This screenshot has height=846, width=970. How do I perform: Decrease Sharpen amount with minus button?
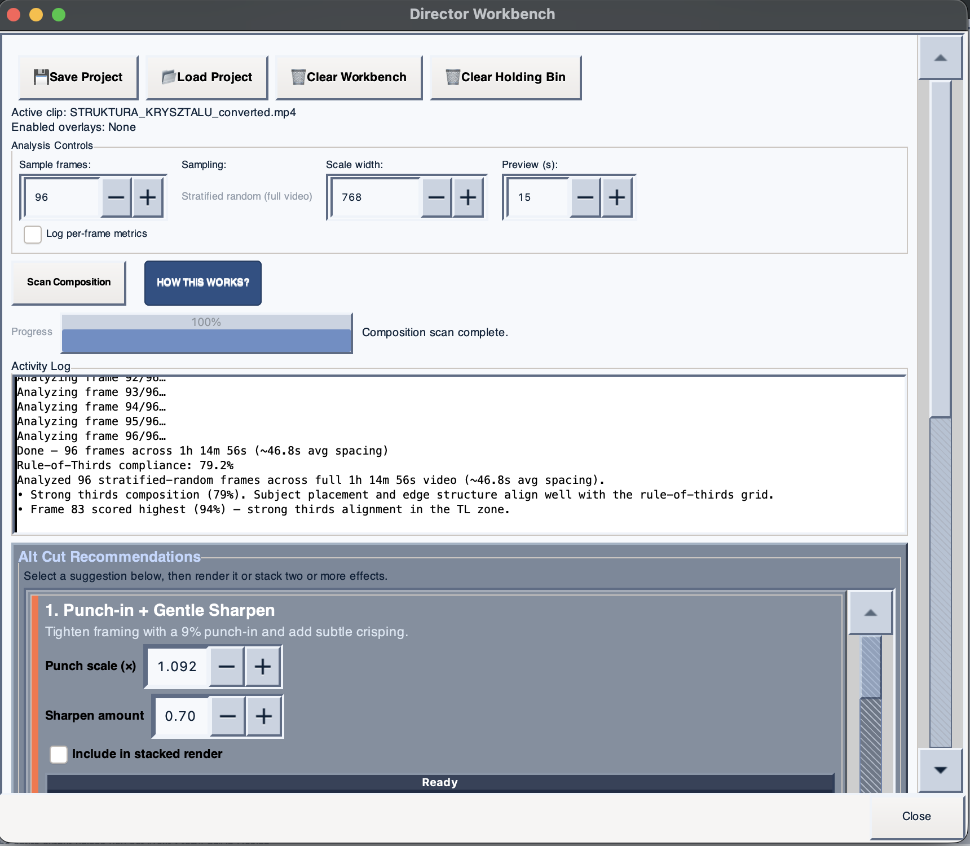click(228, 716)
